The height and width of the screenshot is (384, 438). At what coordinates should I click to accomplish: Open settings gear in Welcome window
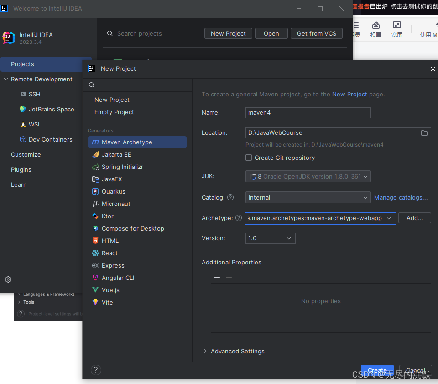(8, 279)
